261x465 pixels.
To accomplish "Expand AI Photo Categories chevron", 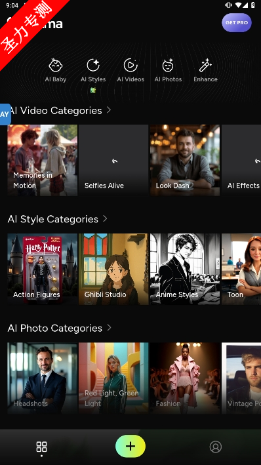I will click(109, 327).
